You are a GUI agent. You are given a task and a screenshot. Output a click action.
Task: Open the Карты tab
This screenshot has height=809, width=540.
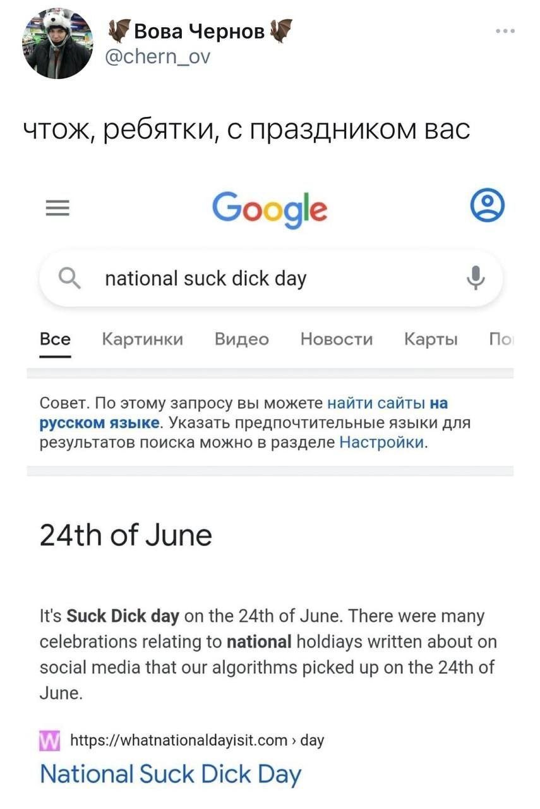point(431,339)
